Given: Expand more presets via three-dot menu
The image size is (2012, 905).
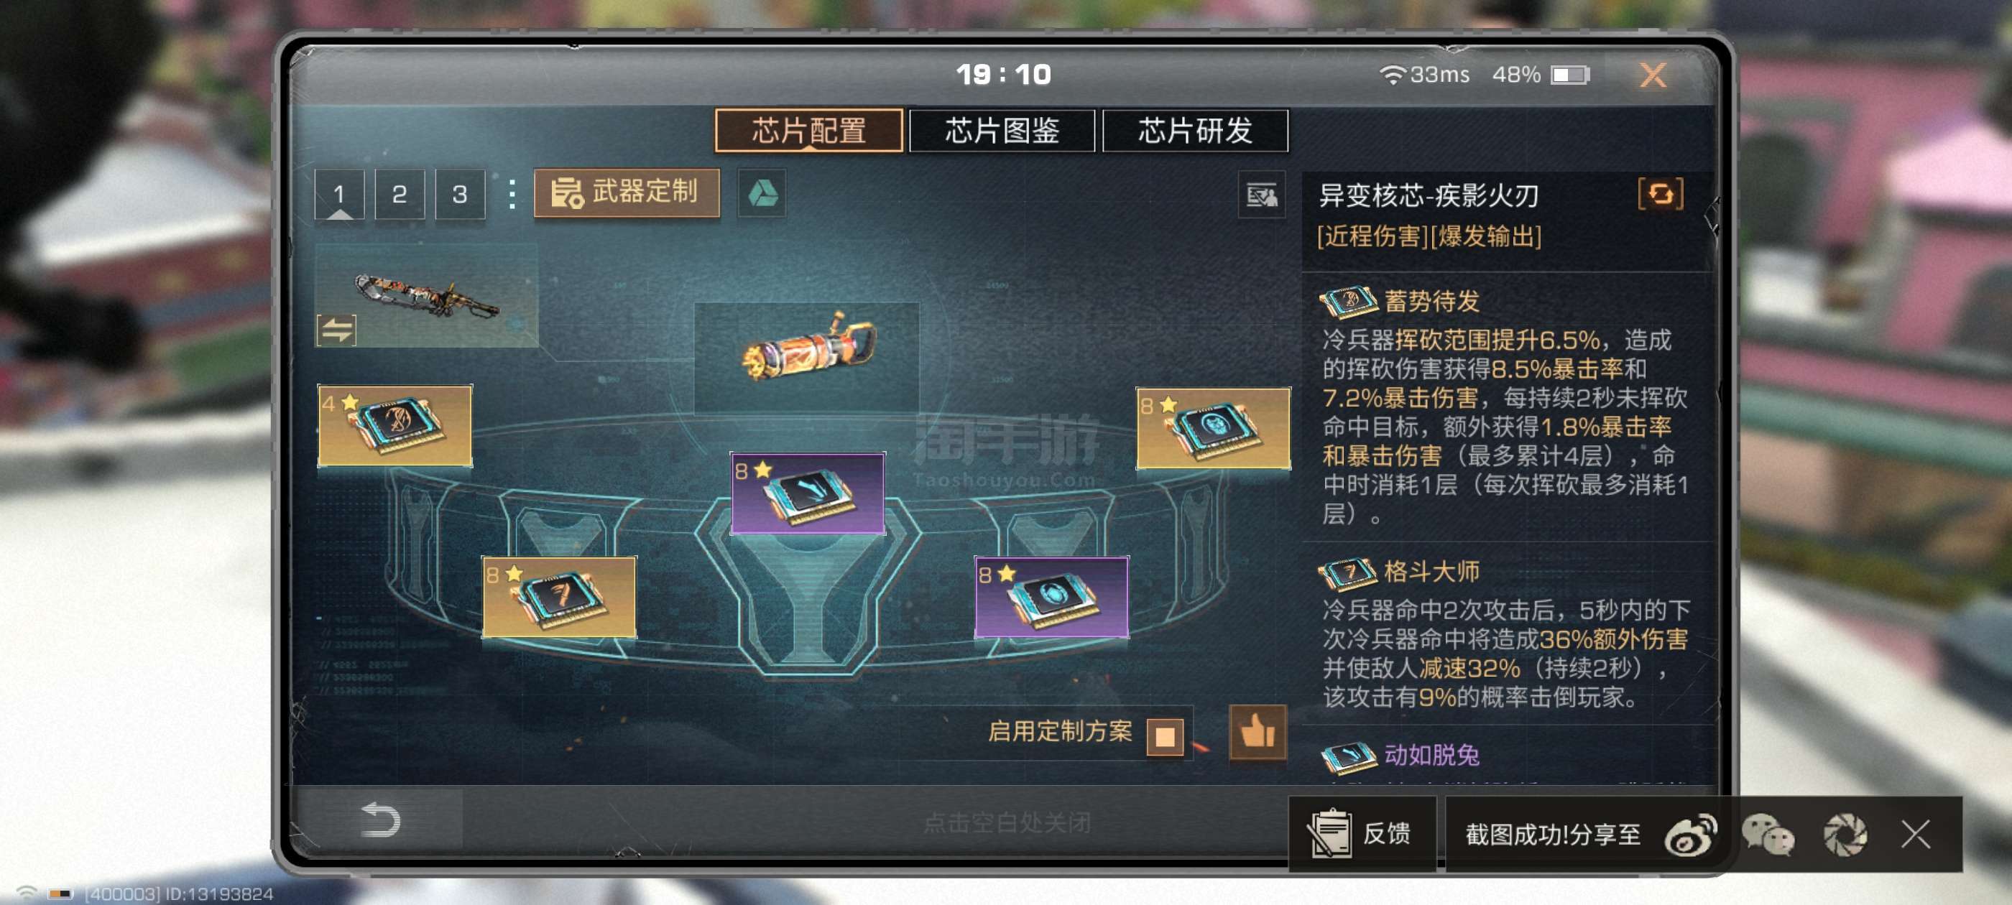Looking at the screenshot, I should pos(512,194).
